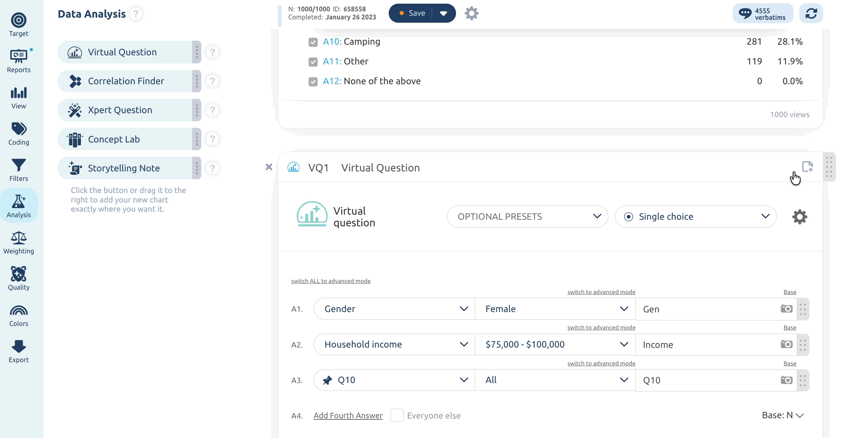Uncheck A12: None of the above
Viewport: 855px width, 438px height.
pyautogui.click(x=313, y=82)
